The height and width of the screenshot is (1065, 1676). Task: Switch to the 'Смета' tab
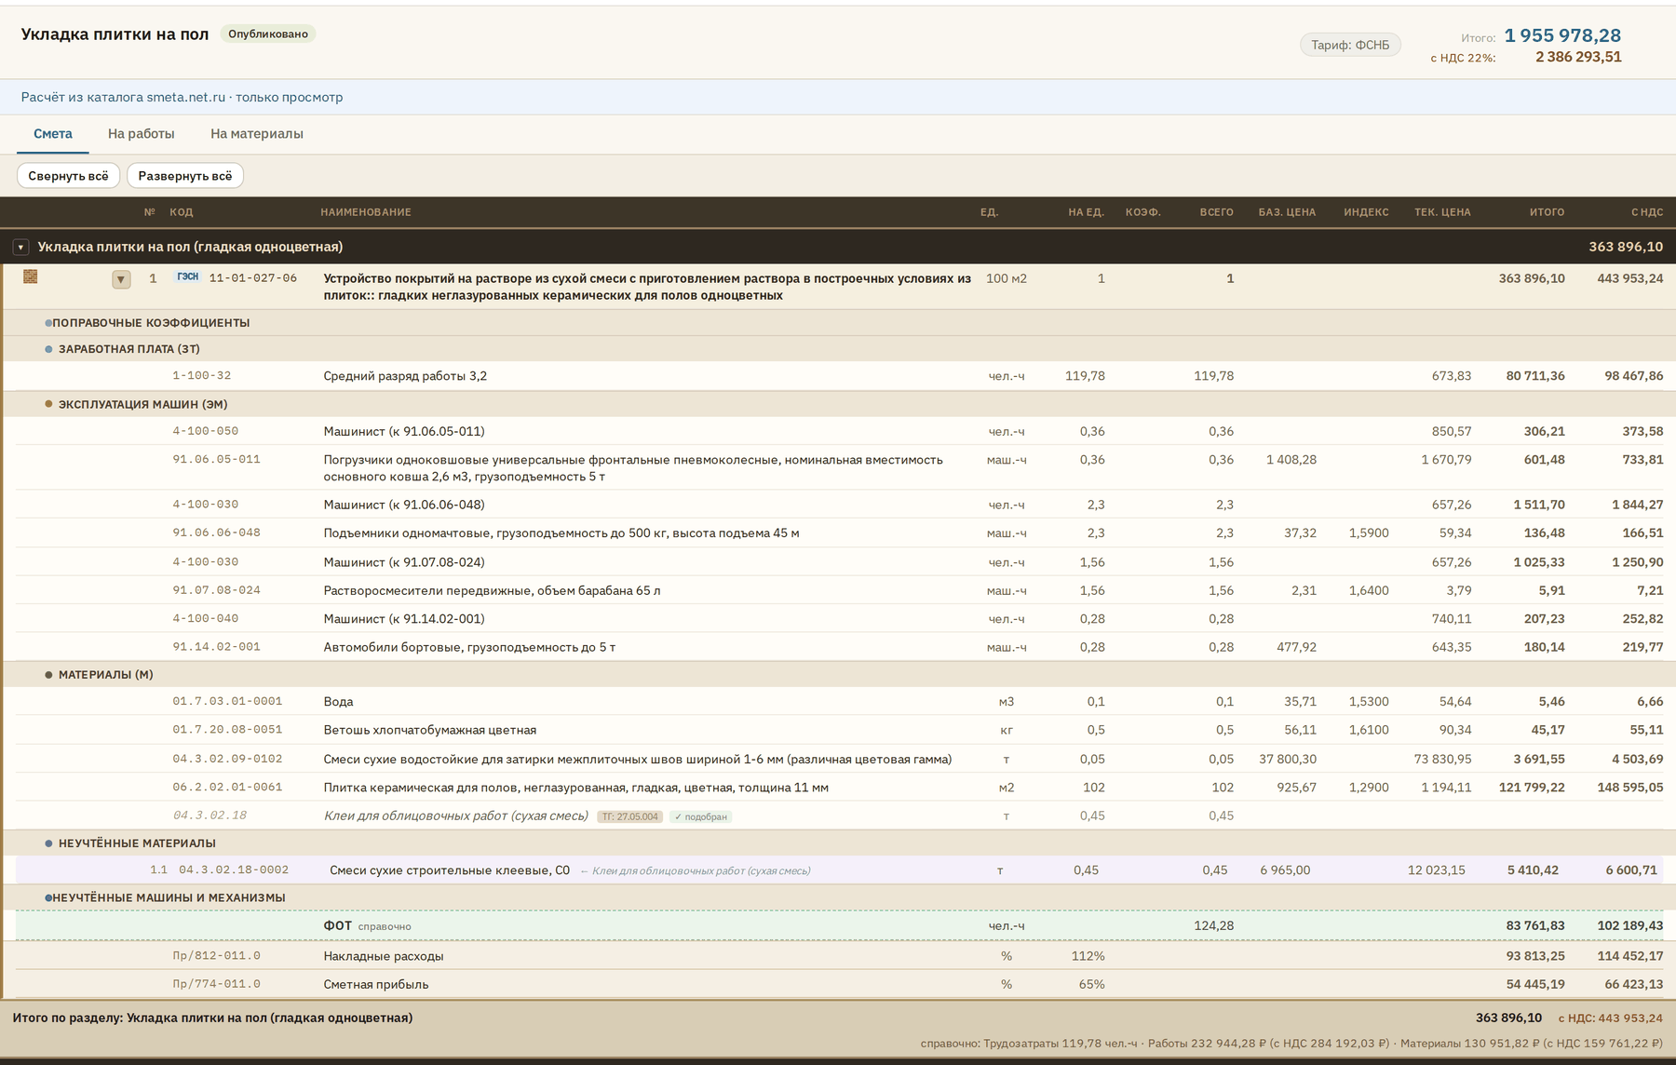point(53,134)
